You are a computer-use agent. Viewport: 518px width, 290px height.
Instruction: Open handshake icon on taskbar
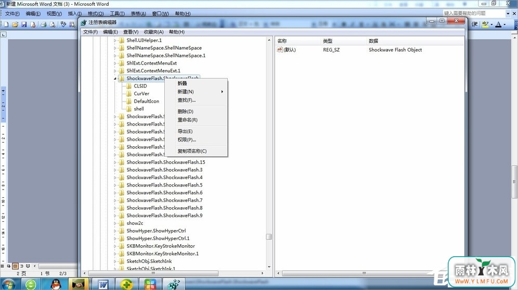tap(79, 284)
